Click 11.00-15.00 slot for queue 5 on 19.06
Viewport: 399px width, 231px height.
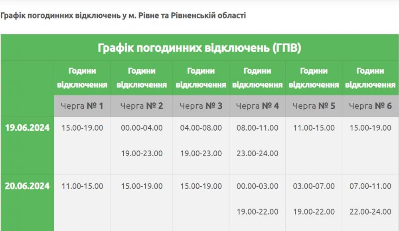pyautogui.click(x=314, y=128)
